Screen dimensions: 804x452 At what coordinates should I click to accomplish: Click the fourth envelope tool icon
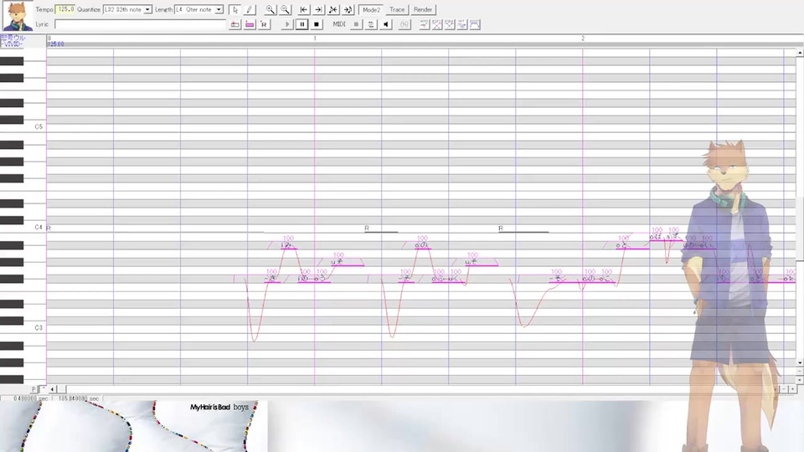click(x=462, y=24)
